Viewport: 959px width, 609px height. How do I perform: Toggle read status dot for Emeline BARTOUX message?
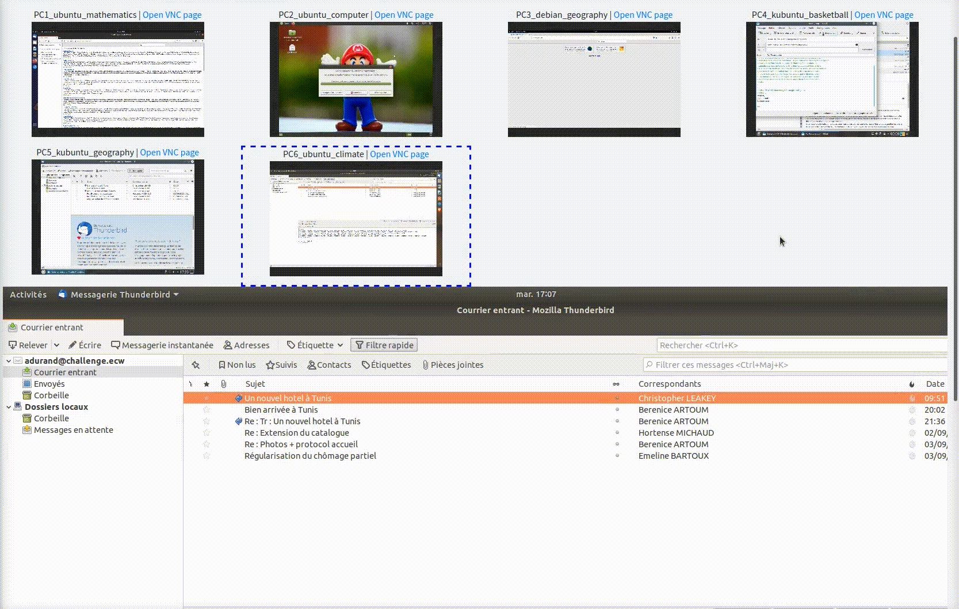pyautogui.click(x=617, y=456)
